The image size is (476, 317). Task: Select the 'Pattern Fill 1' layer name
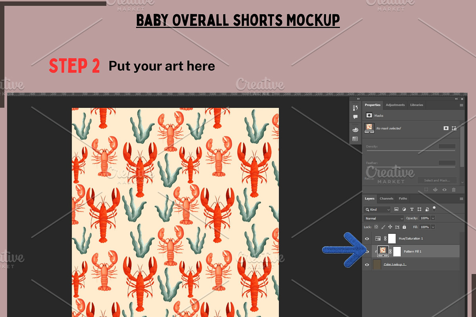point(413,251)
